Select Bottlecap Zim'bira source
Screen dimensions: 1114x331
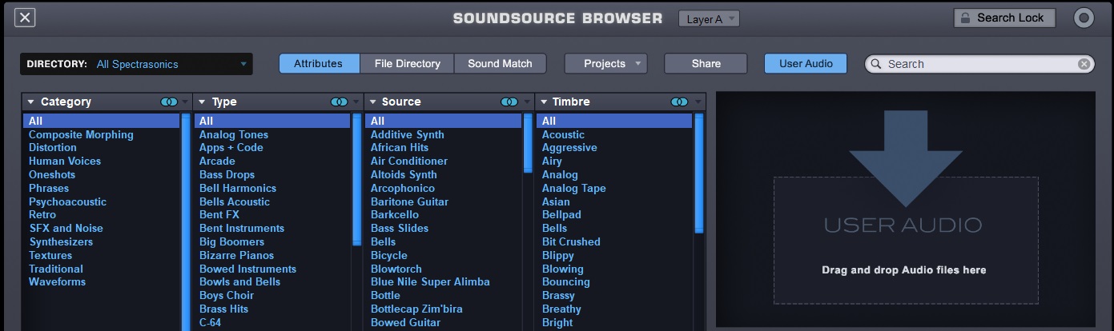coord(416,309)
